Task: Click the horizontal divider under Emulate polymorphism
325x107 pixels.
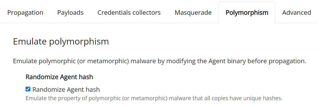Action: 165,50
